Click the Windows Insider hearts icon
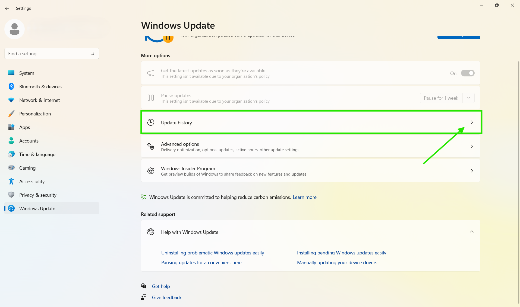The height and width of the screenshot is (307, 520). click(151, 171)
